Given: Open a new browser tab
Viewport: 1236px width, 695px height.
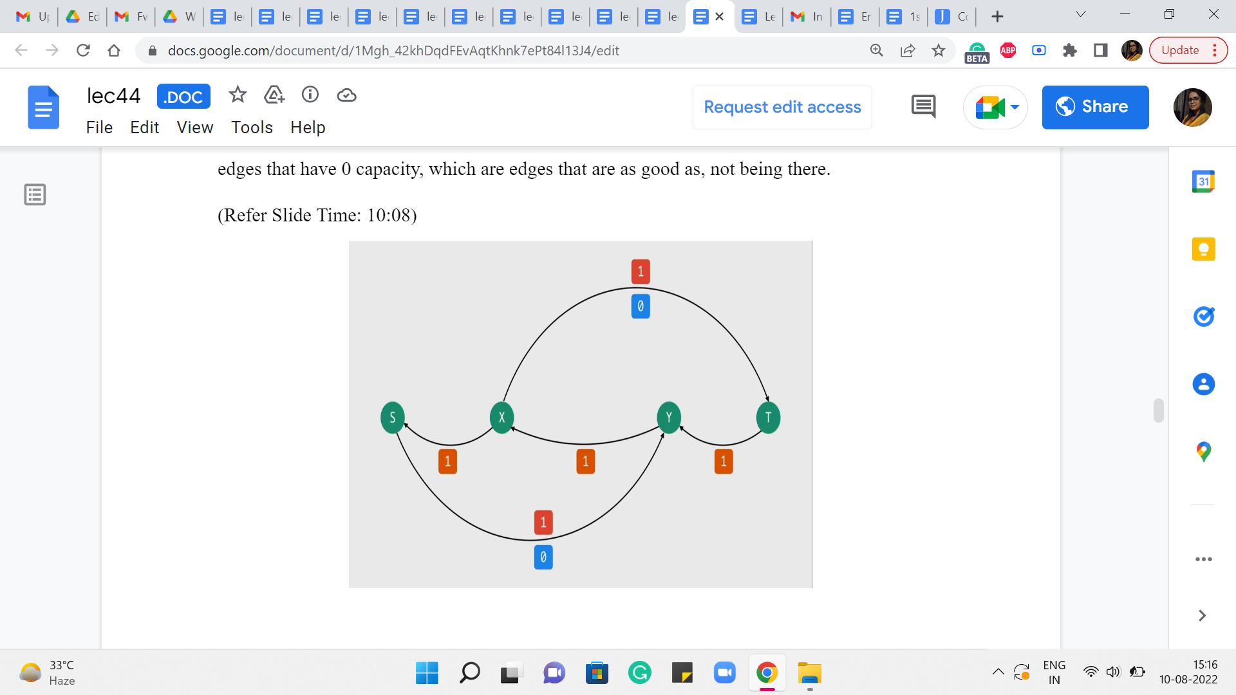Looking at the screenshot, I should pos(997,17).
